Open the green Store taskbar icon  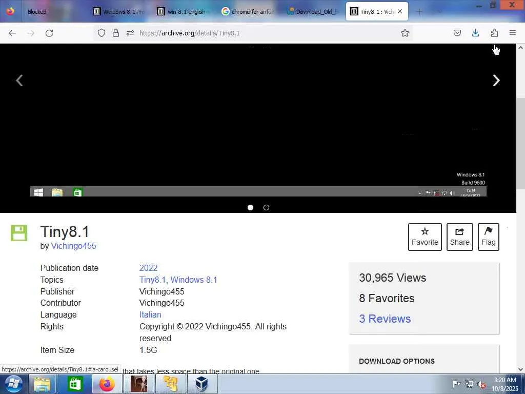coord(75,384)
